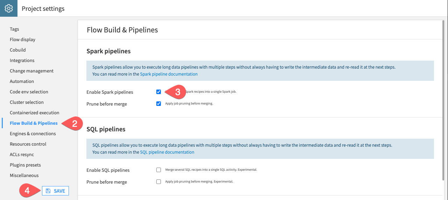This screenshot has height=200, width=448.
Task: Open Cluster selection settings
Action: [x=27, y=102]
